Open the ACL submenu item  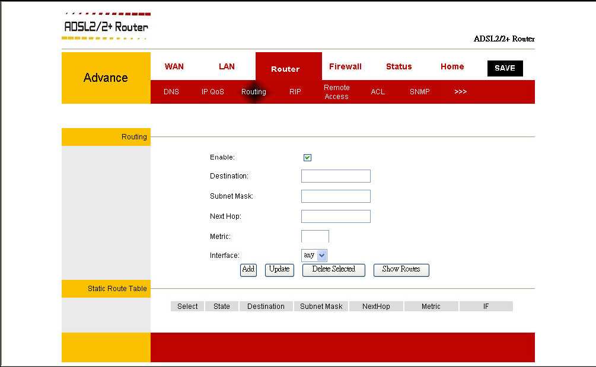click(378, 91)
